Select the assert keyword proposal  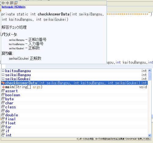(74, 91)
